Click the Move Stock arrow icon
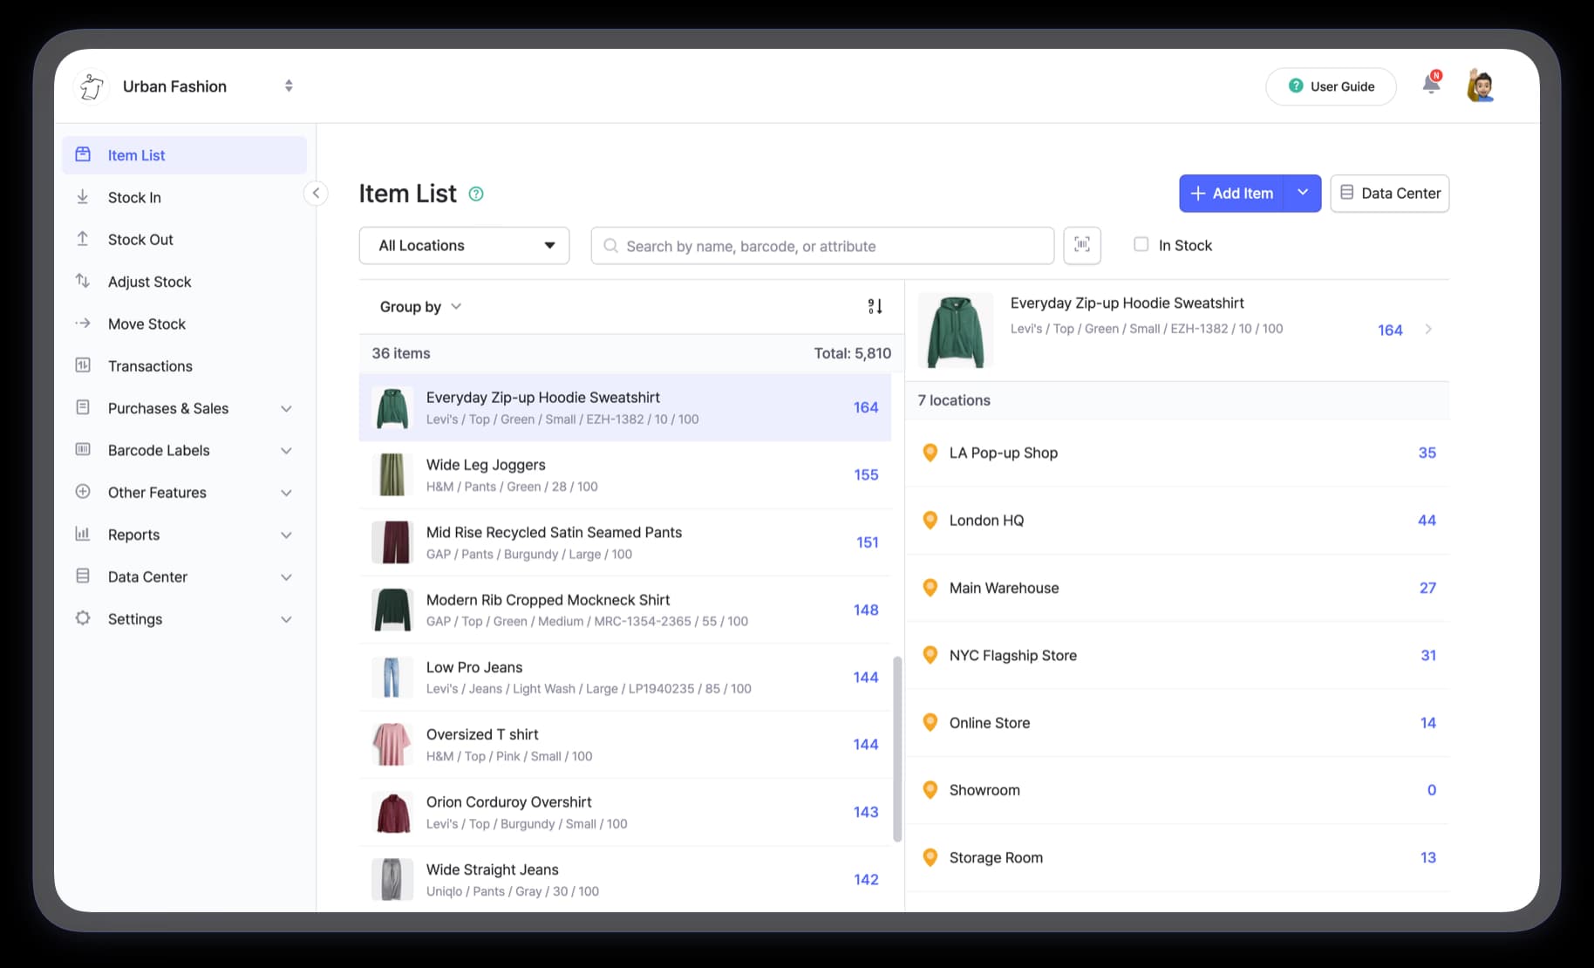 [x=83, y=324]
